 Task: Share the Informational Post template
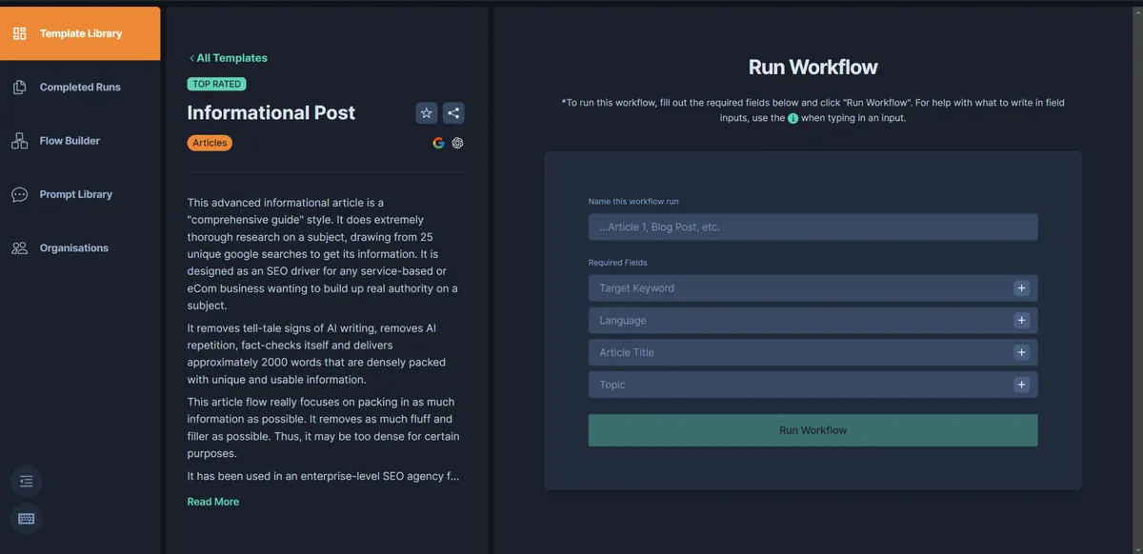click(453, 113)
